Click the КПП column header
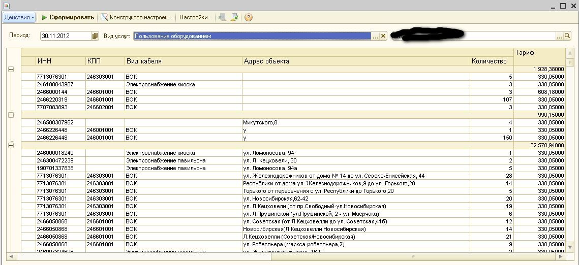 (105, 61)
